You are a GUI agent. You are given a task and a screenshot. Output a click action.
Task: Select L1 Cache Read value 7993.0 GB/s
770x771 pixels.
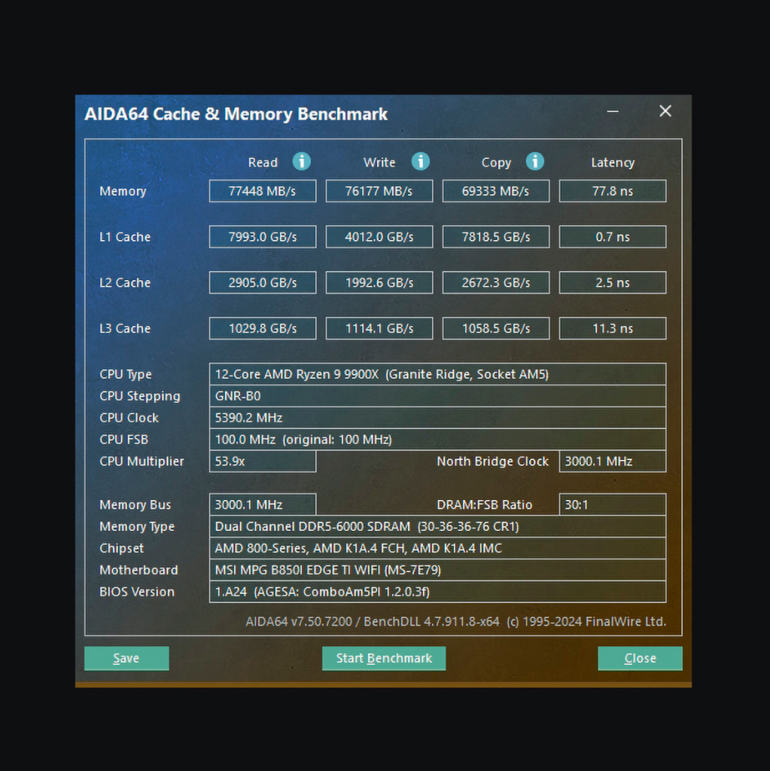pyautogui.click(x=263, y=236)
